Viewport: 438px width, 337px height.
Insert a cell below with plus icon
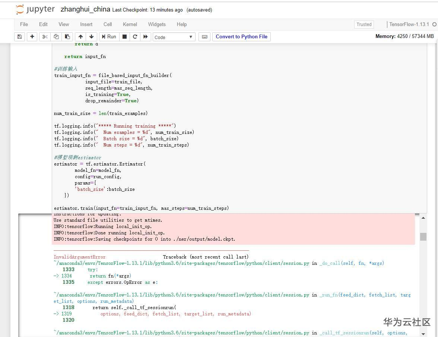pos(32,37)
